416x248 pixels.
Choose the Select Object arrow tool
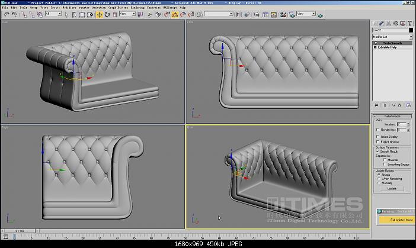click(66, 15)
